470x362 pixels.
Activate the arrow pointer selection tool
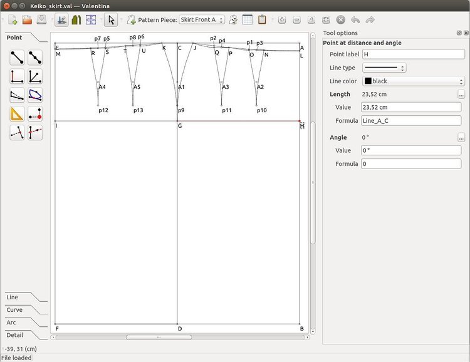point(110,20)
